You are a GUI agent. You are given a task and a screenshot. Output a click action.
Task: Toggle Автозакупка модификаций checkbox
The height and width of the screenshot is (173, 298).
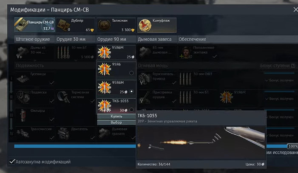[x=12, y=162]
